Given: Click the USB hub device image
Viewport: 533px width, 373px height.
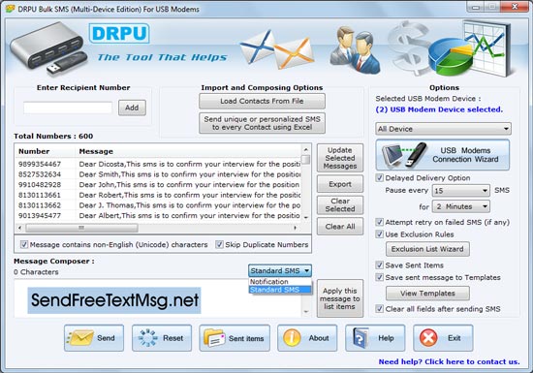Looking at the screenshot, I should pyautogui.click(x=47, y=47).
